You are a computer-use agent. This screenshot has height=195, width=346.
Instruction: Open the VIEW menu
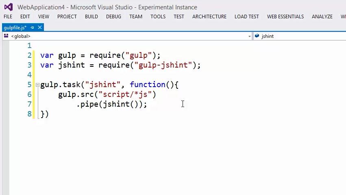point(44,17)
